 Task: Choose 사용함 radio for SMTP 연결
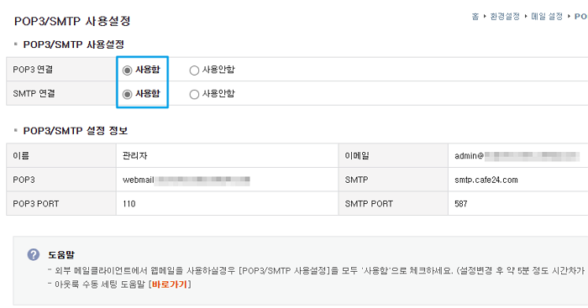tap(127, 94)
